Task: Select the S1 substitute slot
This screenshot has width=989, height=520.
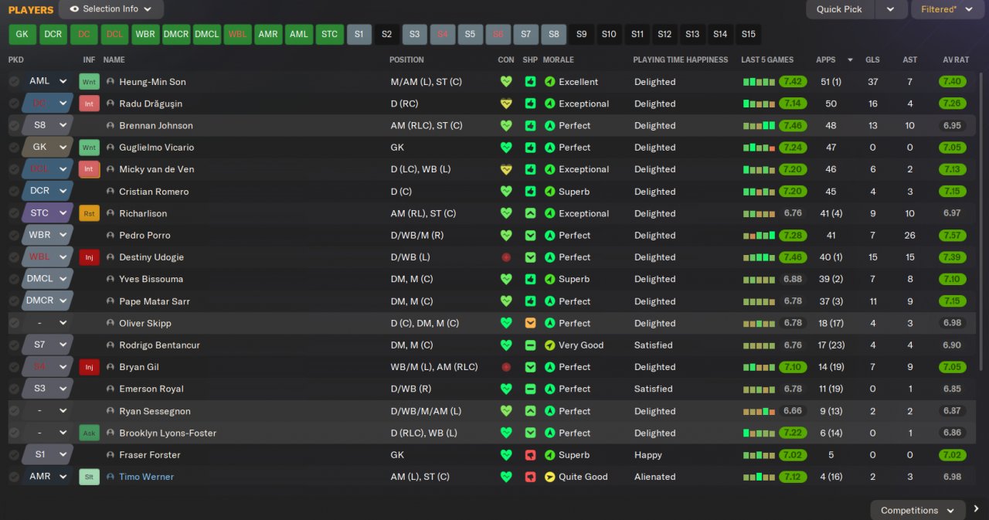Action: click(359, 34)
